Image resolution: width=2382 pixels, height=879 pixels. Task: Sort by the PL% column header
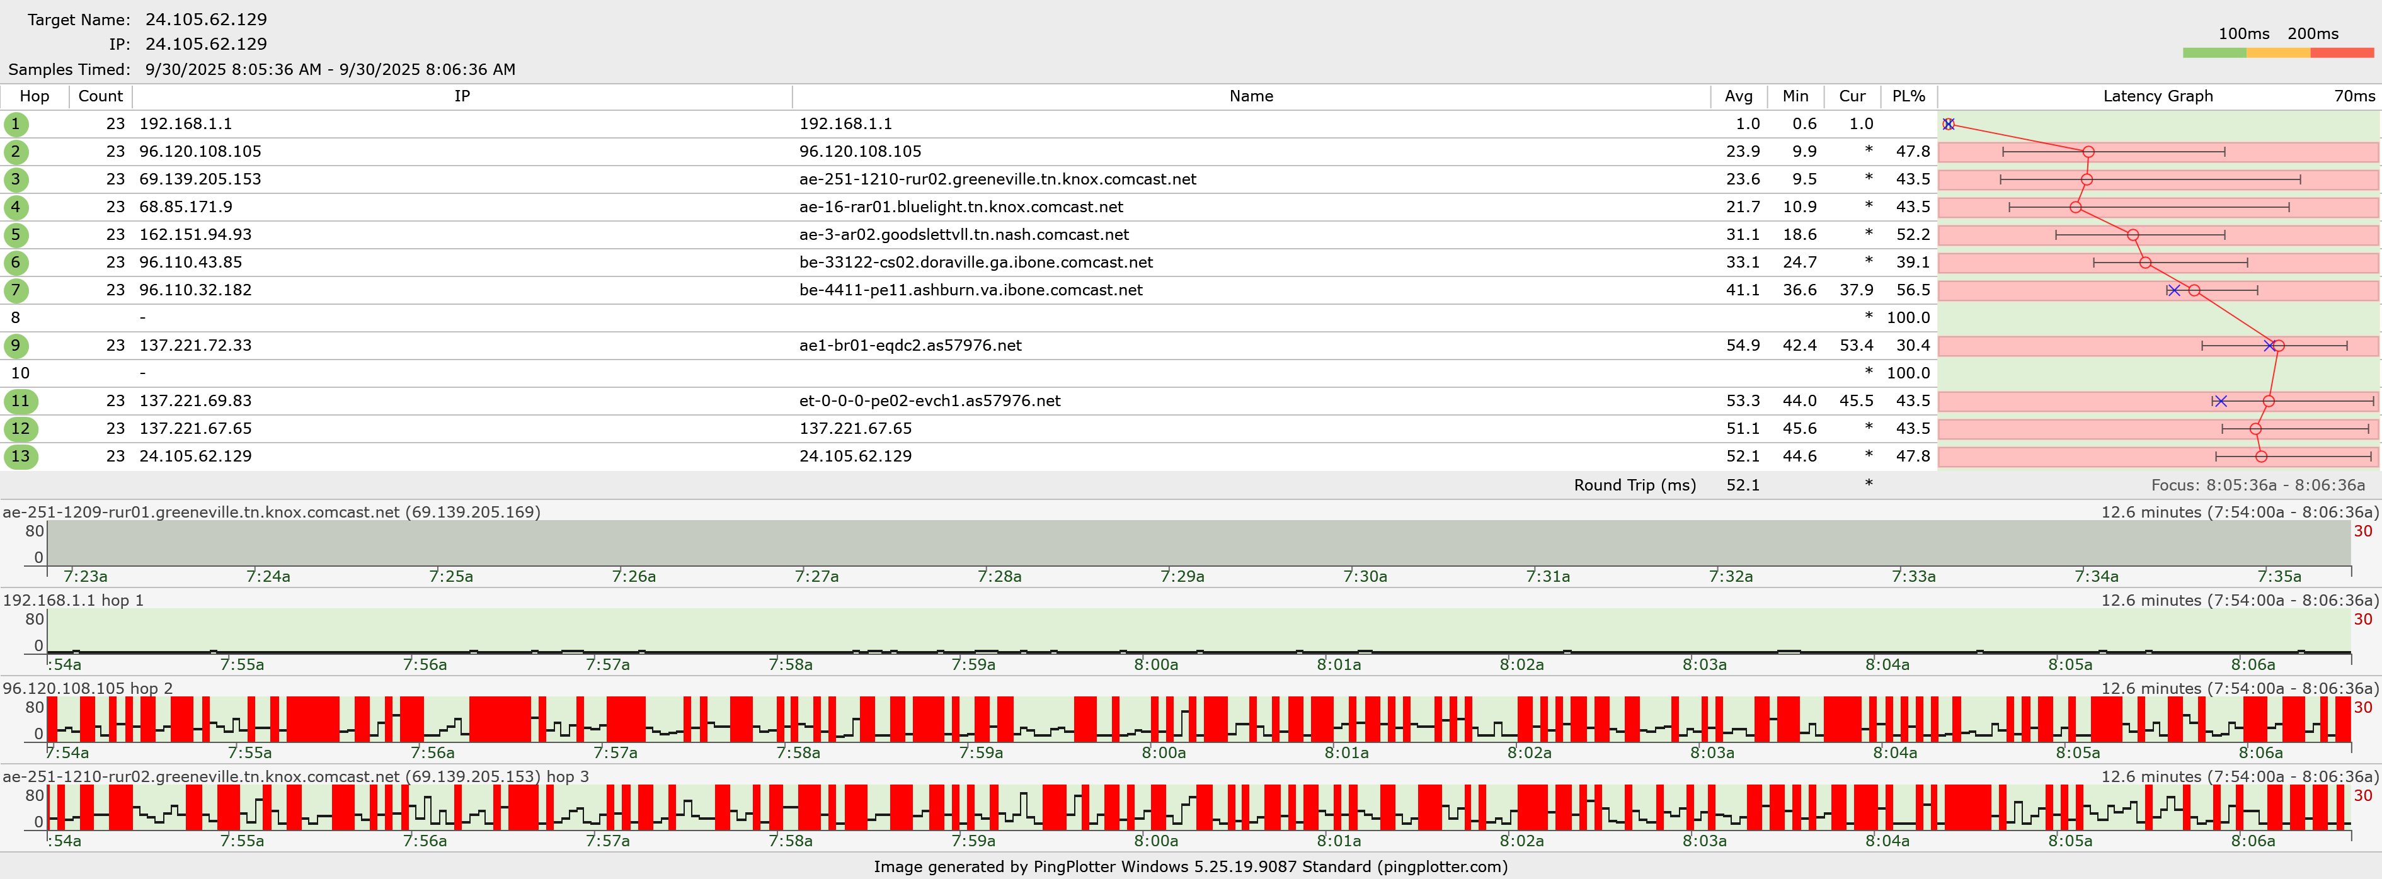[1908, 96]
